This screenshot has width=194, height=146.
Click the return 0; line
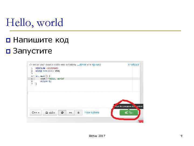click(x=46, y=81)
